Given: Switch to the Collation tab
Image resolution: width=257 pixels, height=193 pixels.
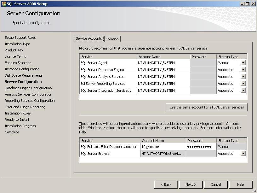Looking at the screenshot, I should (112, 39).
